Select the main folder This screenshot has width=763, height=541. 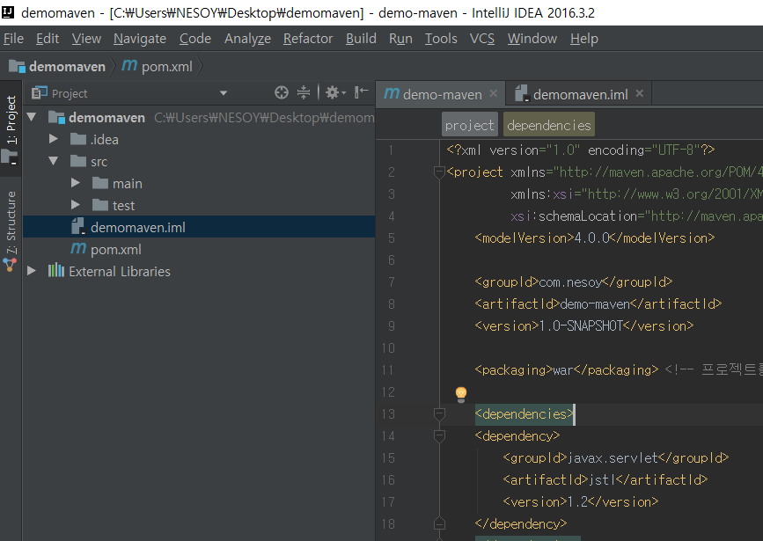(x=117, y=184)
